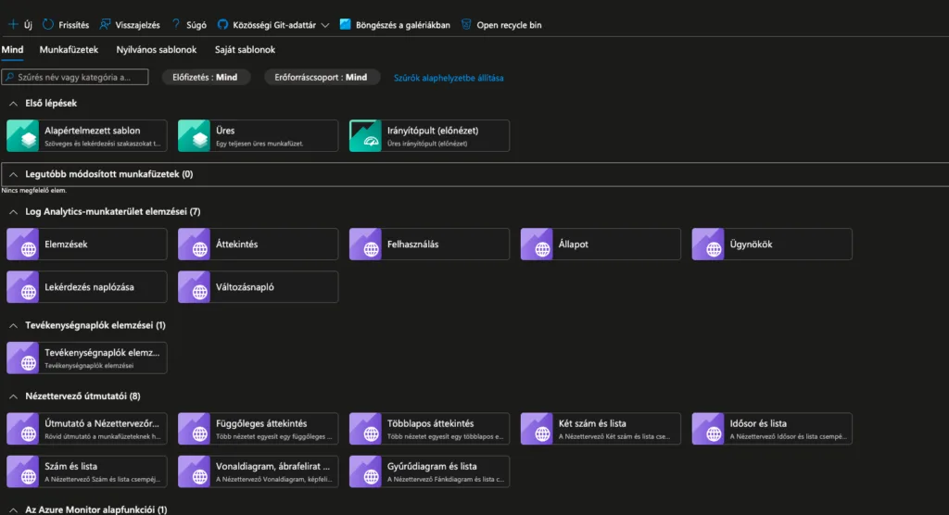Click the Frissítés refresh icon
Image resolution: width=949 pixels, height=515 pixels.
click(x=48, y=25)
